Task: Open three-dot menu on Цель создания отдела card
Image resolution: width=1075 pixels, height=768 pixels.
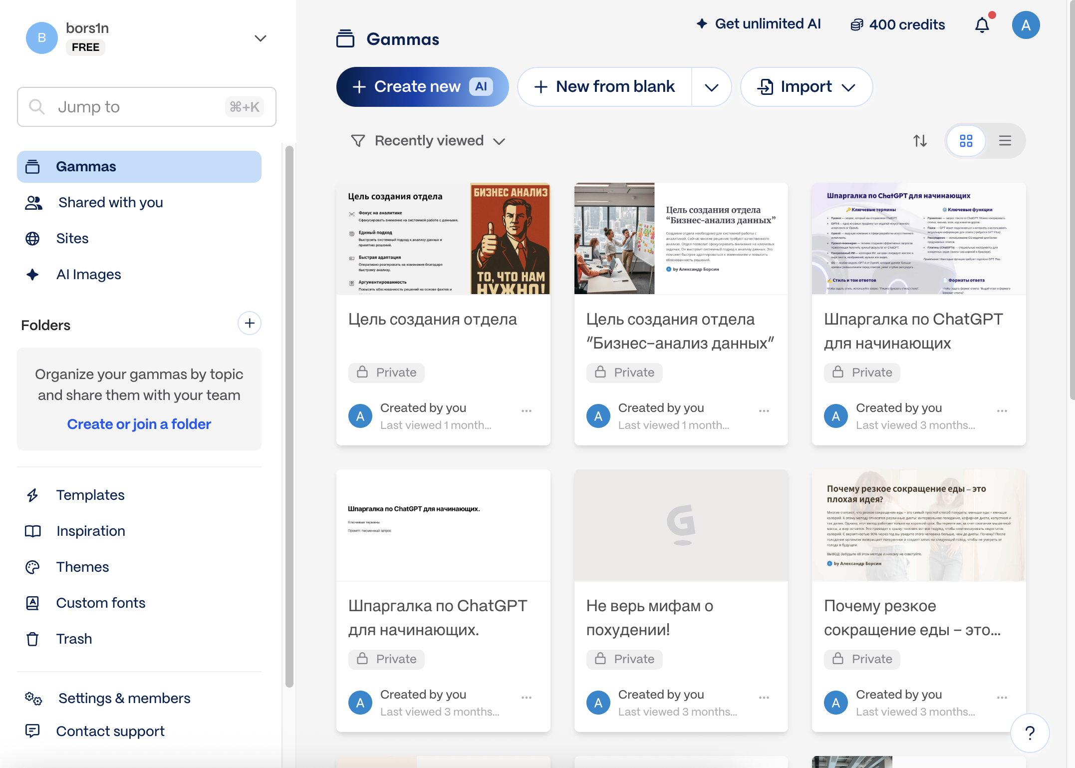Action: coord(526,411)
